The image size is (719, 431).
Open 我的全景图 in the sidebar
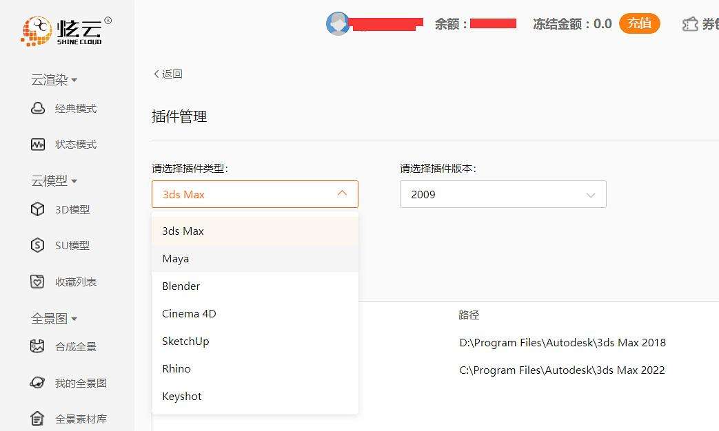81,382
